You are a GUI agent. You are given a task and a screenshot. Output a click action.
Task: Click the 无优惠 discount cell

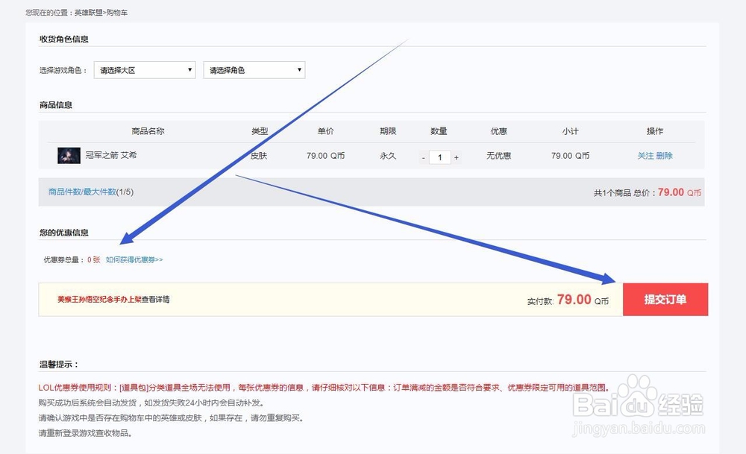tap(498, 156)
